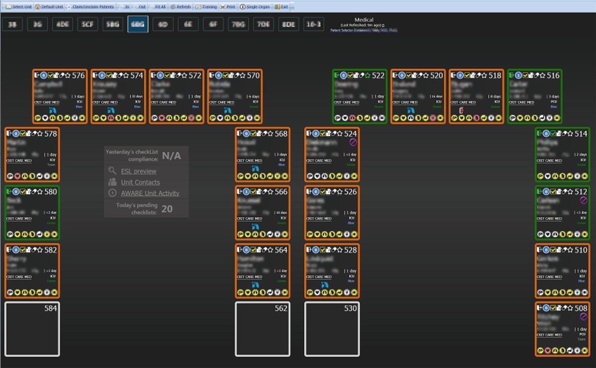Toggle the checklist checkbox in room 578
The height and width of the screenshot is (368, 596).
click(x=23, y=133)
